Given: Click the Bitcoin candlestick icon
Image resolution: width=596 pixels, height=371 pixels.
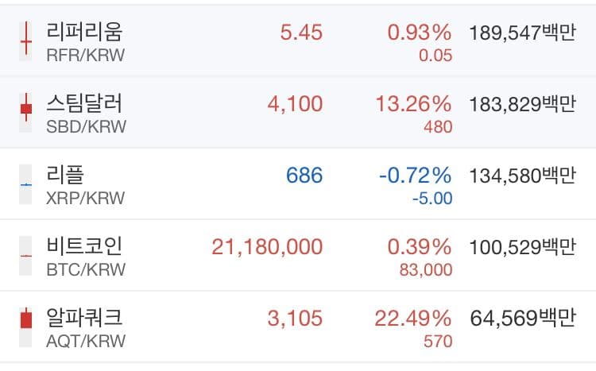Looking at the screenshot, I should tap(26, 254).
